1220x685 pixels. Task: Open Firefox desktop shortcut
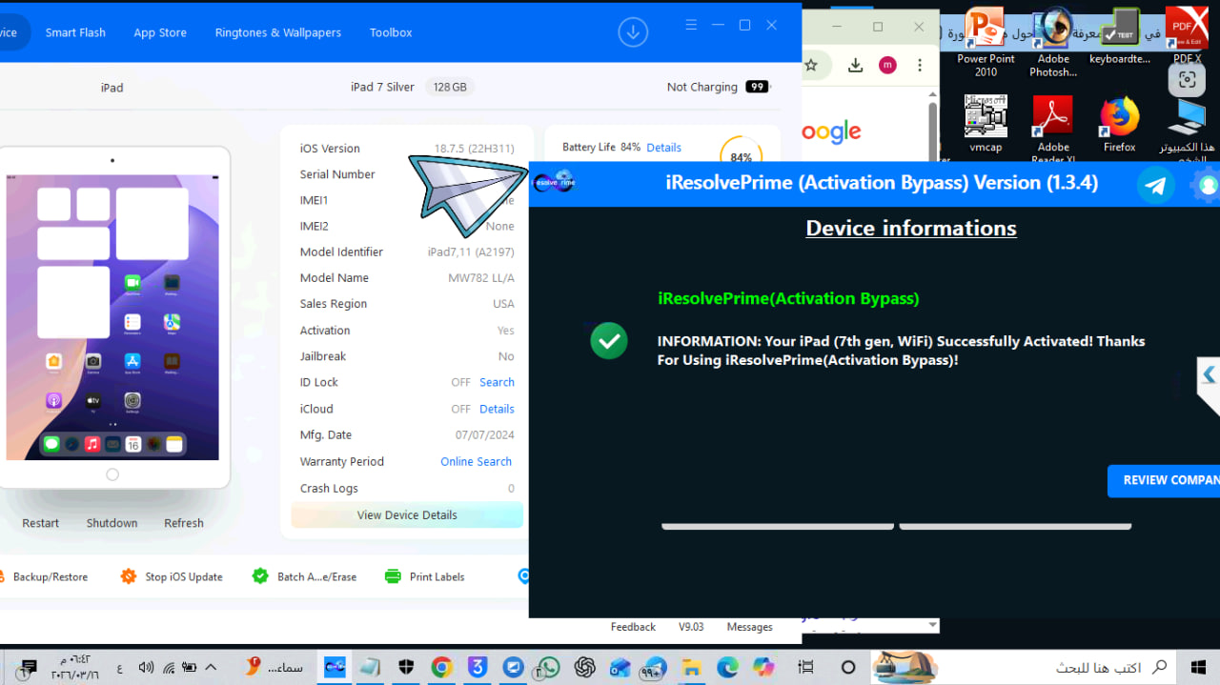pos(1120,124)
